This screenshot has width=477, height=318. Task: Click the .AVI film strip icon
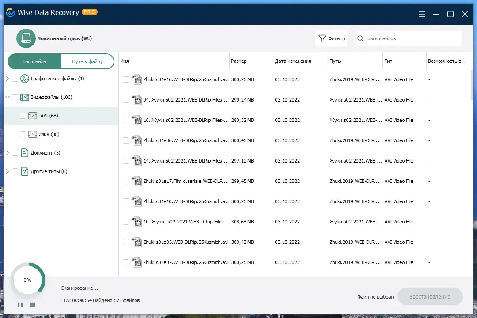click(33, 116)
